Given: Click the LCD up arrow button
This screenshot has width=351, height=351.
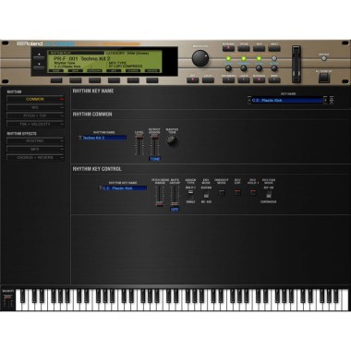Looking at the screenshot, I should (39, 54).
